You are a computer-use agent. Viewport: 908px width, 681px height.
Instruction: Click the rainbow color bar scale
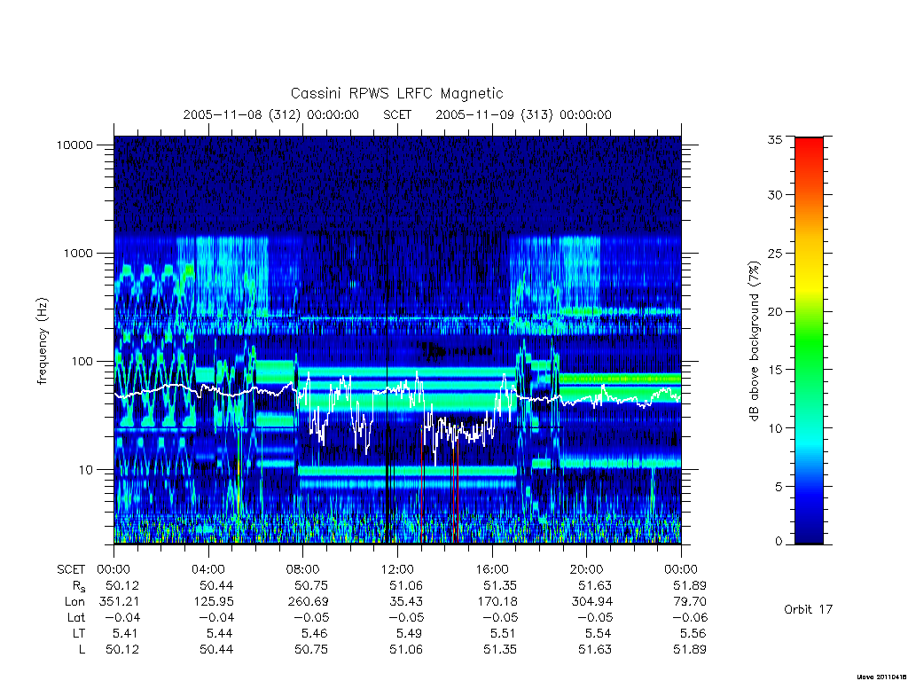[809, 340]
